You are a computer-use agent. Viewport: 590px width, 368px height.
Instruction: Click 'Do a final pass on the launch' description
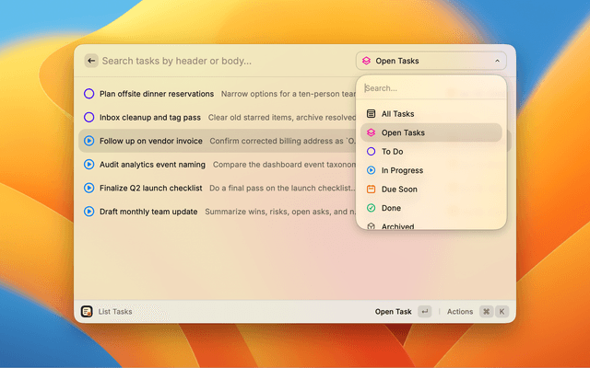[x=283, y=188]
